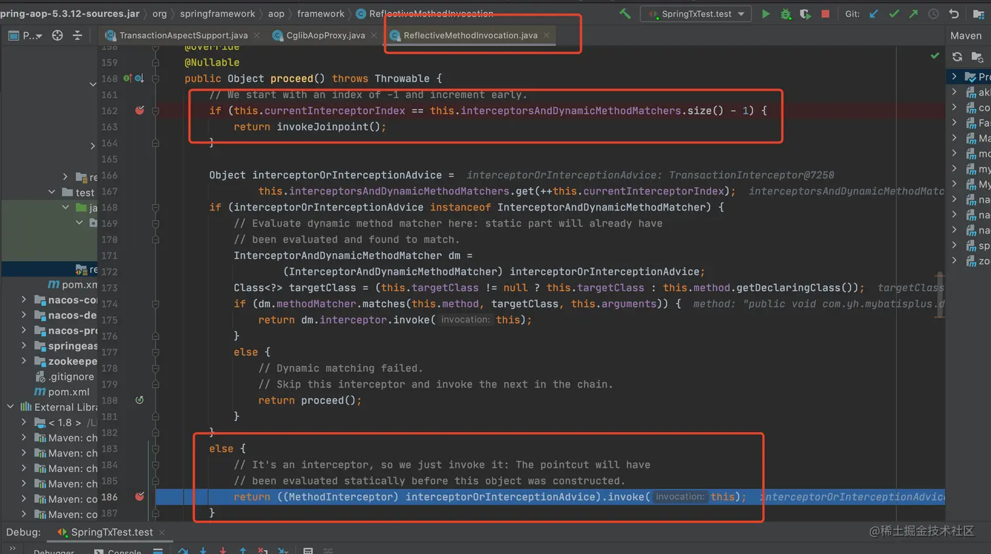Close the CglibAopProxy.java editor tab
991x554 pixels.
click(374, 35)
